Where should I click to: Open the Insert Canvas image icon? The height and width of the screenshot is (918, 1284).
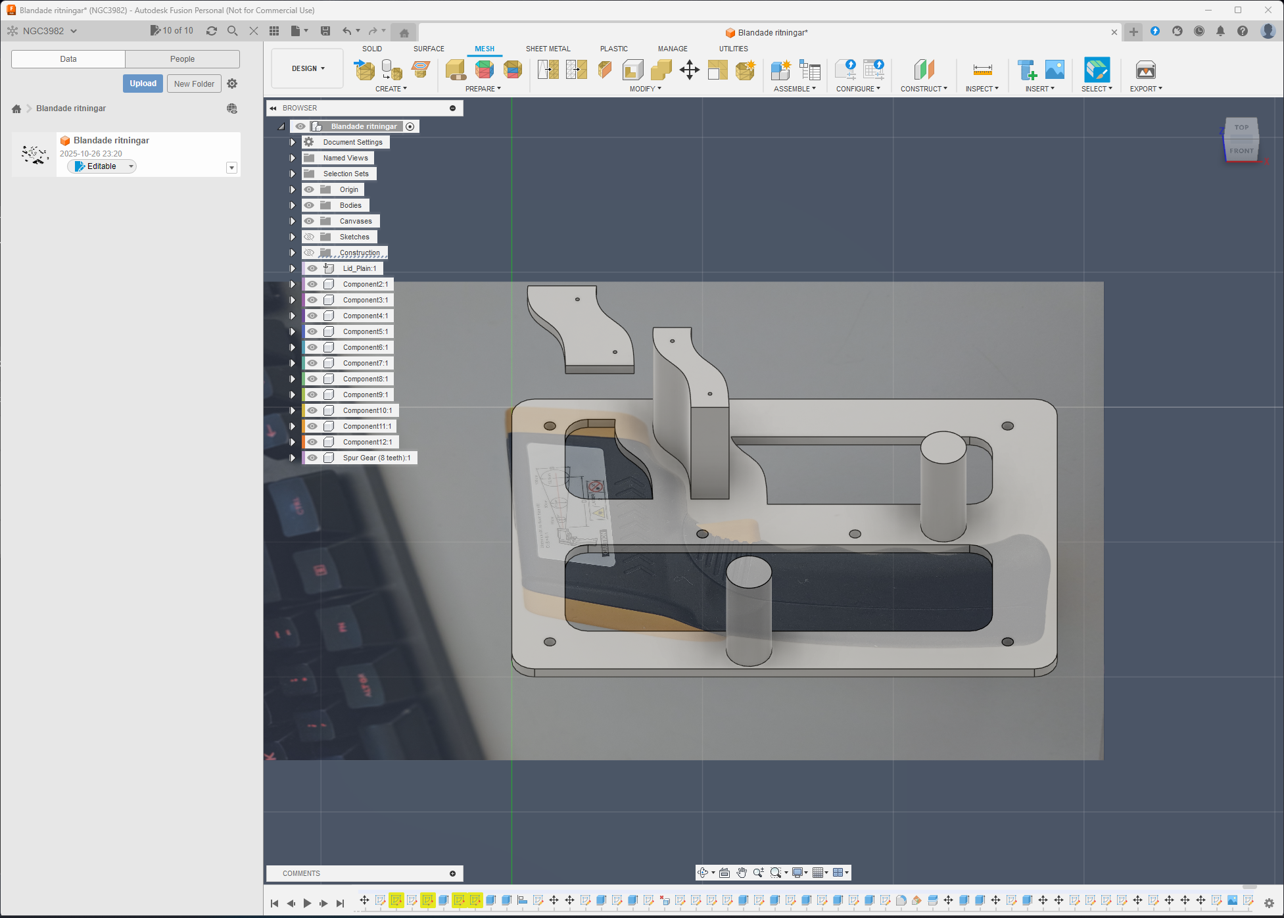click(x=1055, y=69)
